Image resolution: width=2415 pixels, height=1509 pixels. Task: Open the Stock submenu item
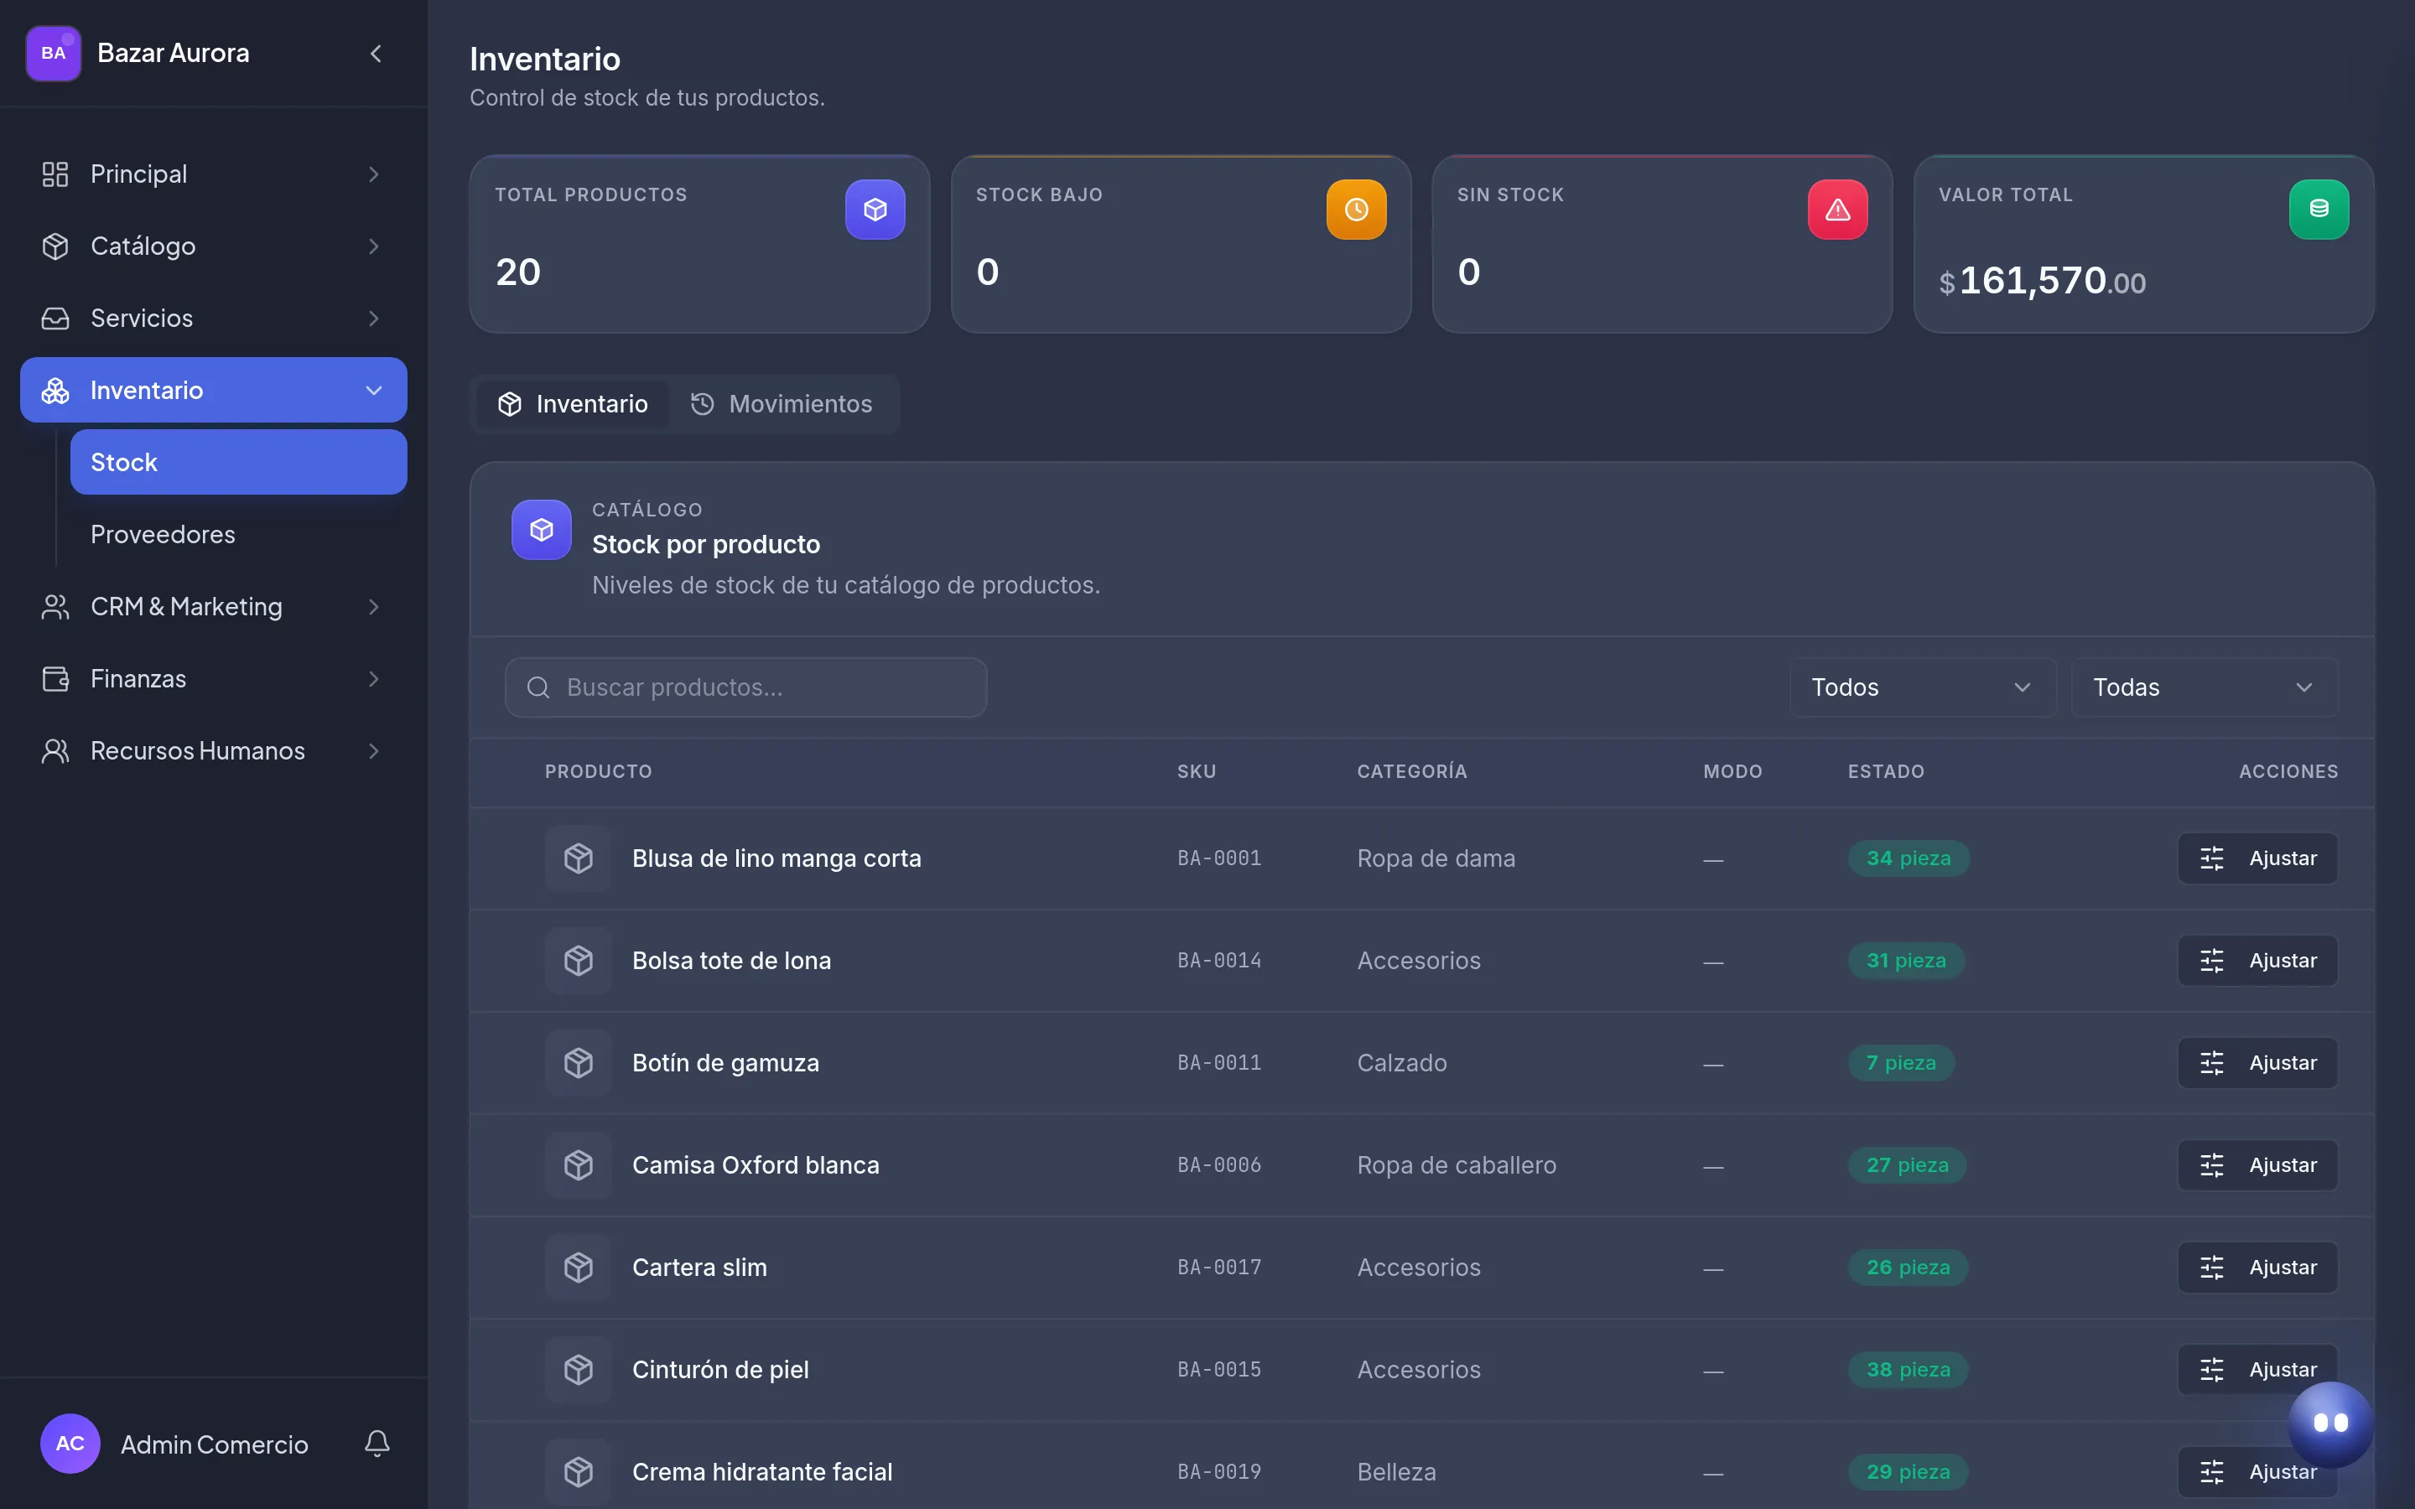point(238,462)
